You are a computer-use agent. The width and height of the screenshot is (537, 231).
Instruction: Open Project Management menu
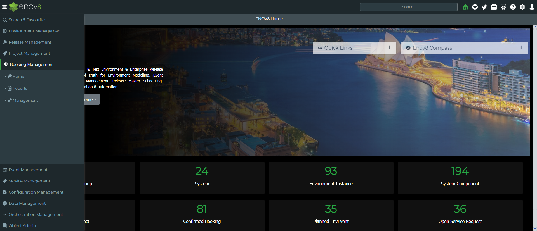pyautogui.click(x=42, y=53)
